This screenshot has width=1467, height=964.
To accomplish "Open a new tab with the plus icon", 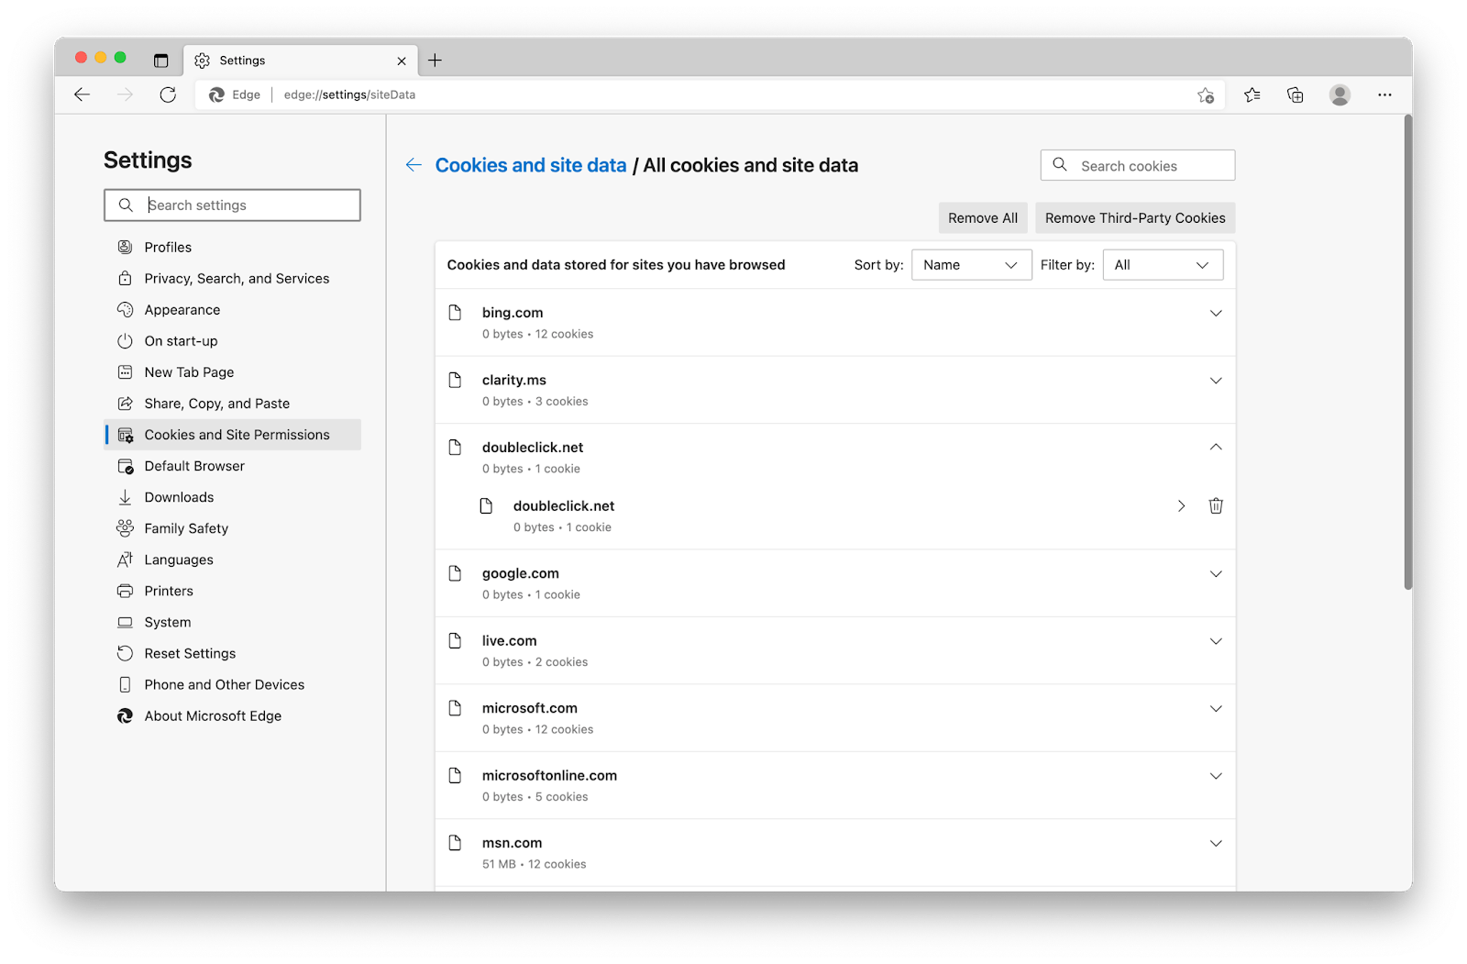I will tap(435, 61).
